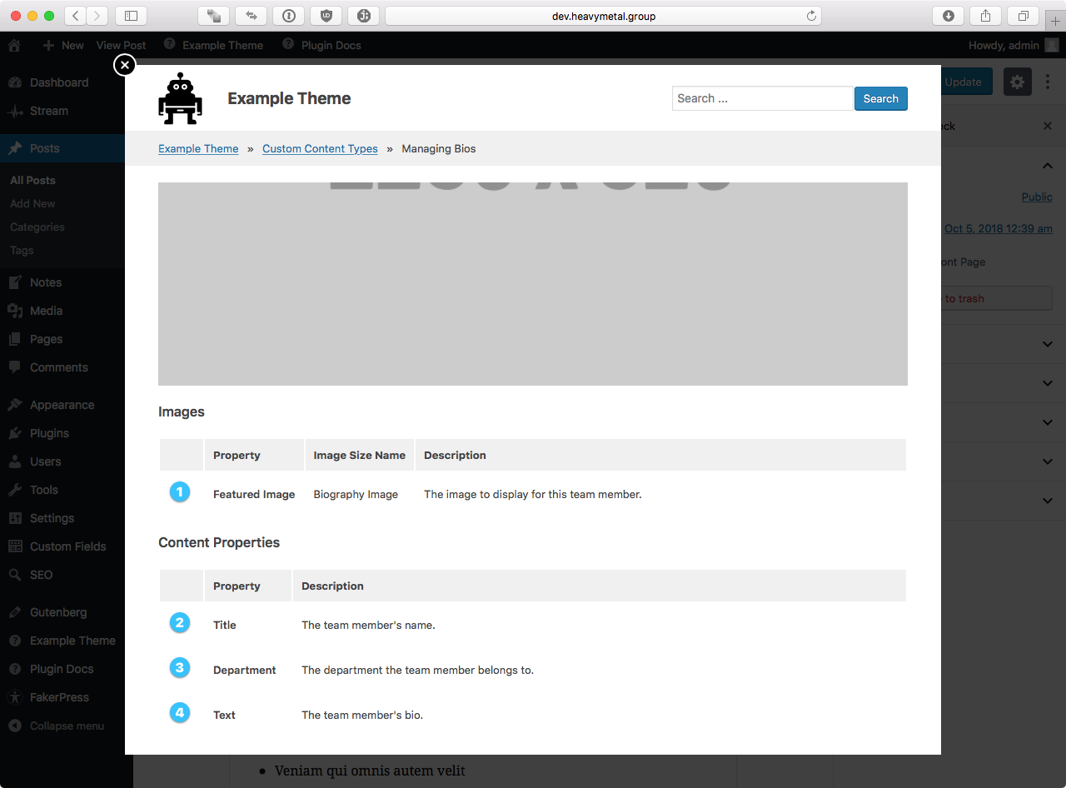Reload the page in Safari
Screen dimensions: 1066x788
coord(811,16)
